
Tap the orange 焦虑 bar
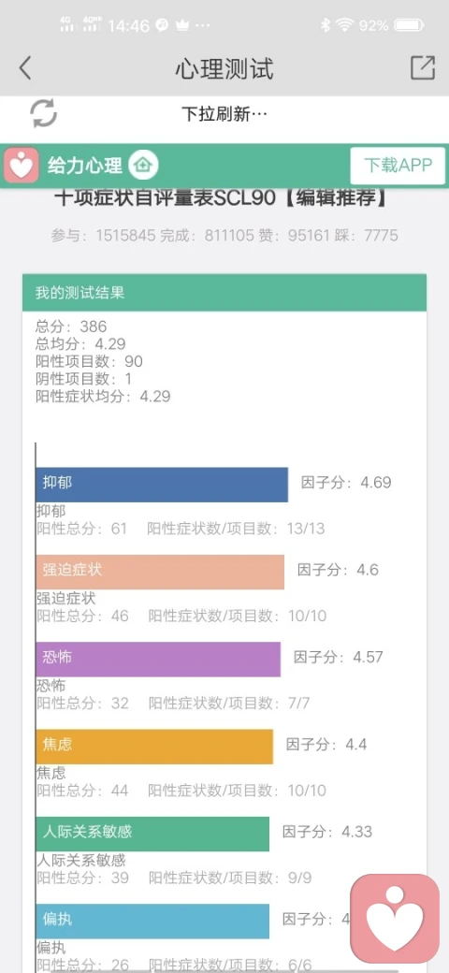[x=154, y=747]
